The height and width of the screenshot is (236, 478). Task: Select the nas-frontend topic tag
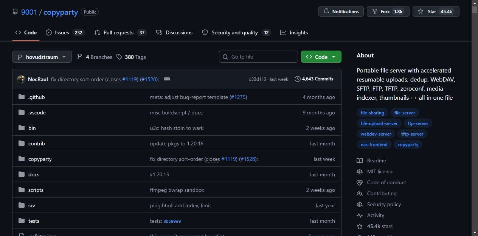[x=374, y=144]
